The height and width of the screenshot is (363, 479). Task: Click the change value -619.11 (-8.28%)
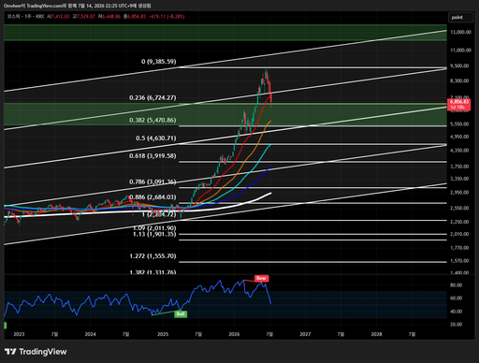pos(167,16)
